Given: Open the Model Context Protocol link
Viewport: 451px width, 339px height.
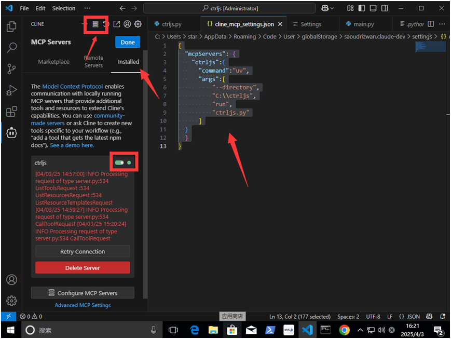Looking at the screenshot, I should pos(73,86).
